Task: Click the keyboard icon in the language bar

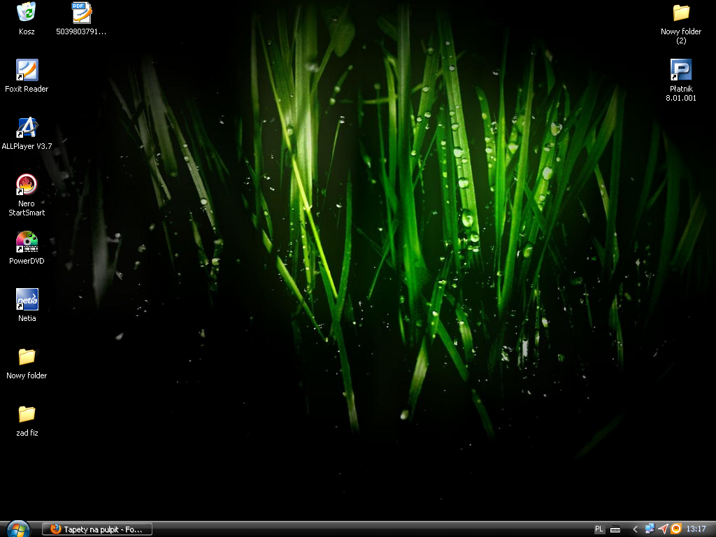Action: (615, 529)
